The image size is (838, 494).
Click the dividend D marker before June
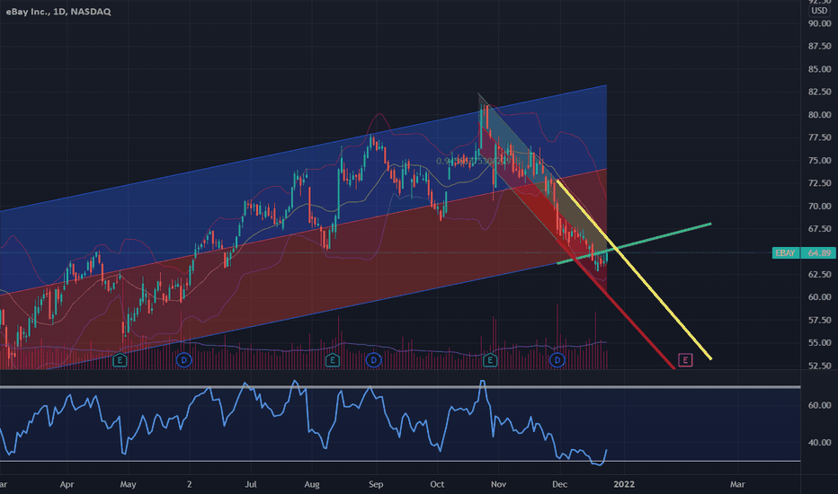point(183,360)
